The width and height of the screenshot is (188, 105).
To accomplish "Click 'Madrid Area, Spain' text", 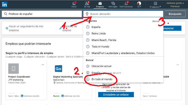I will pyautogui.click(x=17, y=83).
